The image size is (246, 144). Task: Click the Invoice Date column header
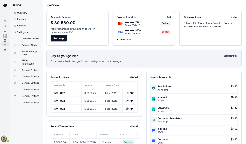pyautogui.click(x=112, y=85)
